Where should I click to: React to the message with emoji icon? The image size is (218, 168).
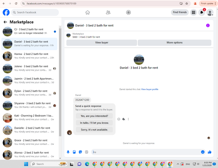click(x=119, y=119)
